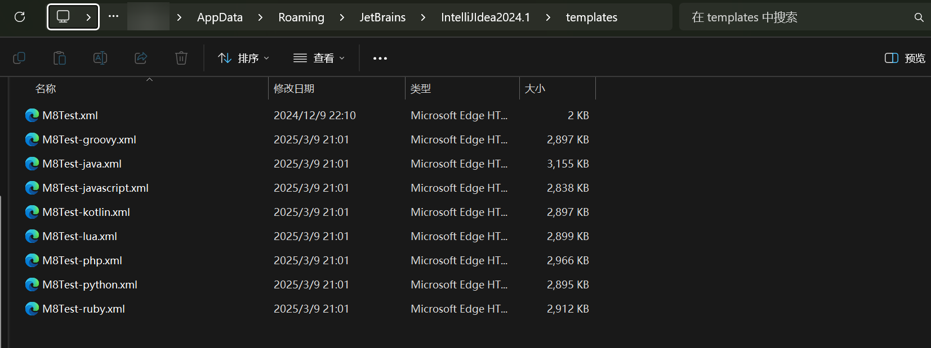The height and width of the screenshot is (348, 931).
Task: Click the This PC monitor icon in address bar
Action: pos(63,17)
